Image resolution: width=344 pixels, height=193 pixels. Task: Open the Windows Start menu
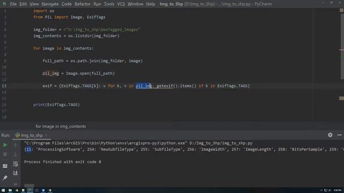point(3,190)
